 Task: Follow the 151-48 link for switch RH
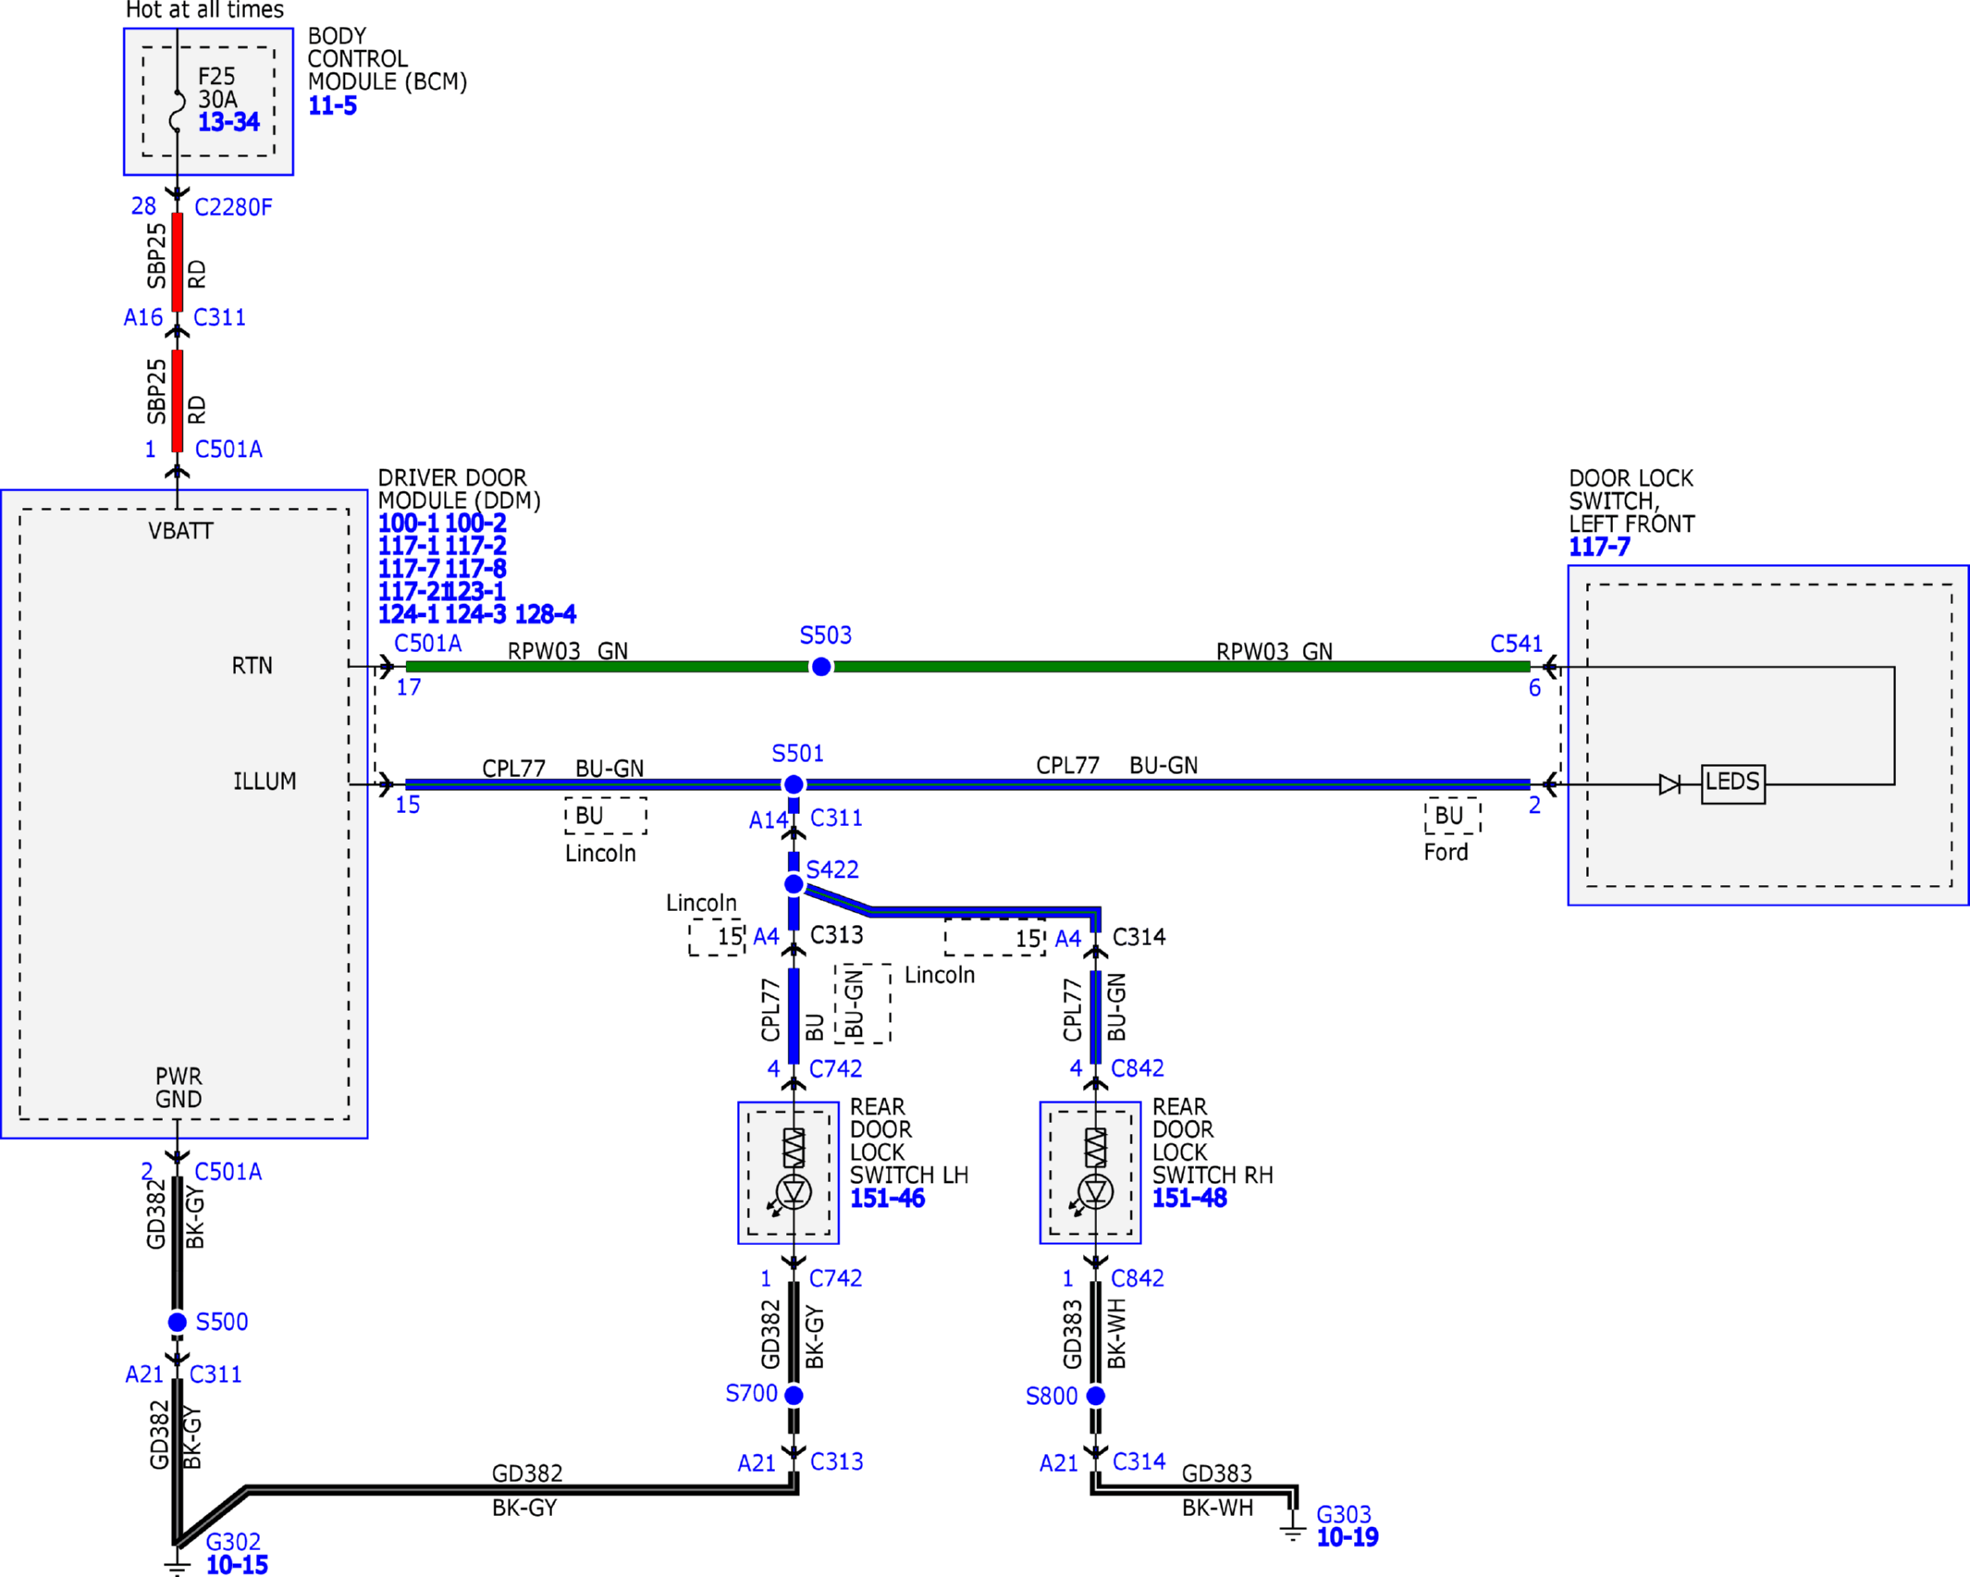1189,1199
